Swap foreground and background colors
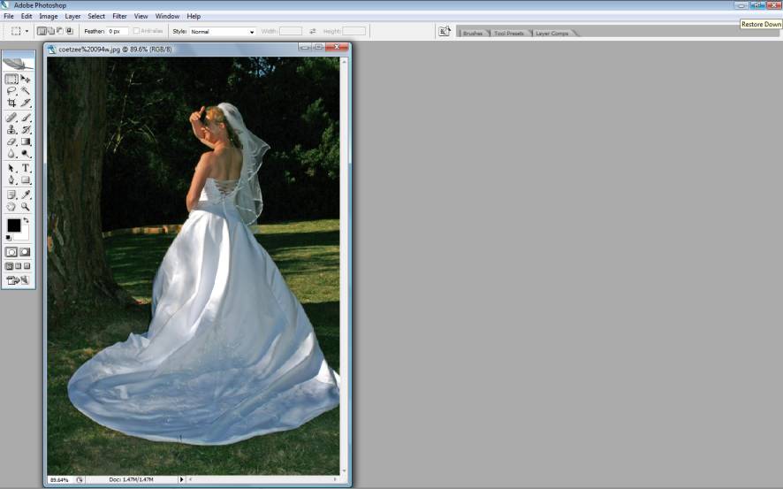 (26, 220)
